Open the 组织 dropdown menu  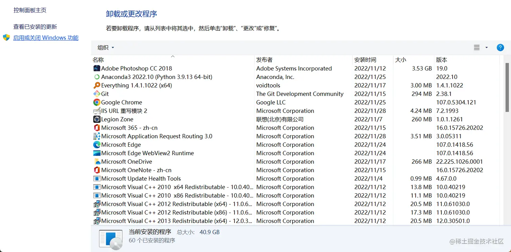tap(106, 48)
